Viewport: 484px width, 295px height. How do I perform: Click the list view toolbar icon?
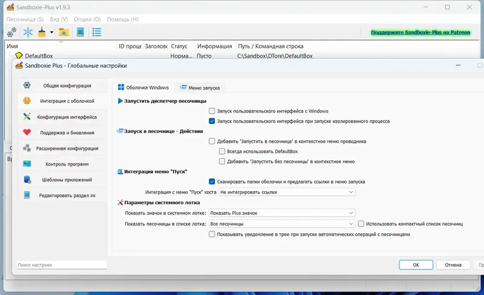coord(97,32)
